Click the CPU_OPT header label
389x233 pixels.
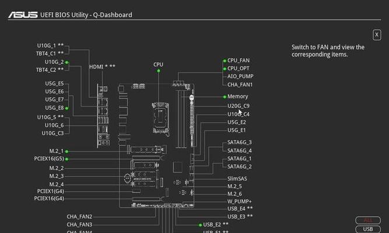click(x=238, y=68)
